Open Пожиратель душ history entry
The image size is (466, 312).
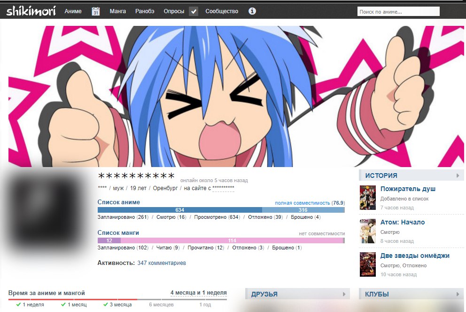pyautogui.click(x=408, y=189)
